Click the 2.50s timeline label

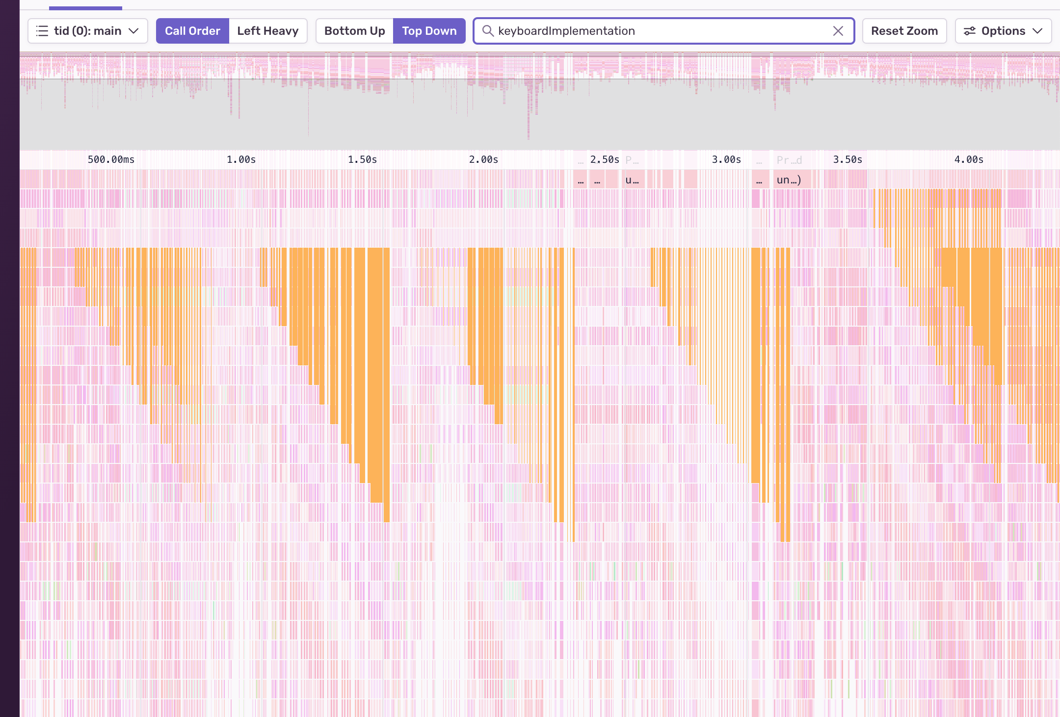[x=605, y=160]
